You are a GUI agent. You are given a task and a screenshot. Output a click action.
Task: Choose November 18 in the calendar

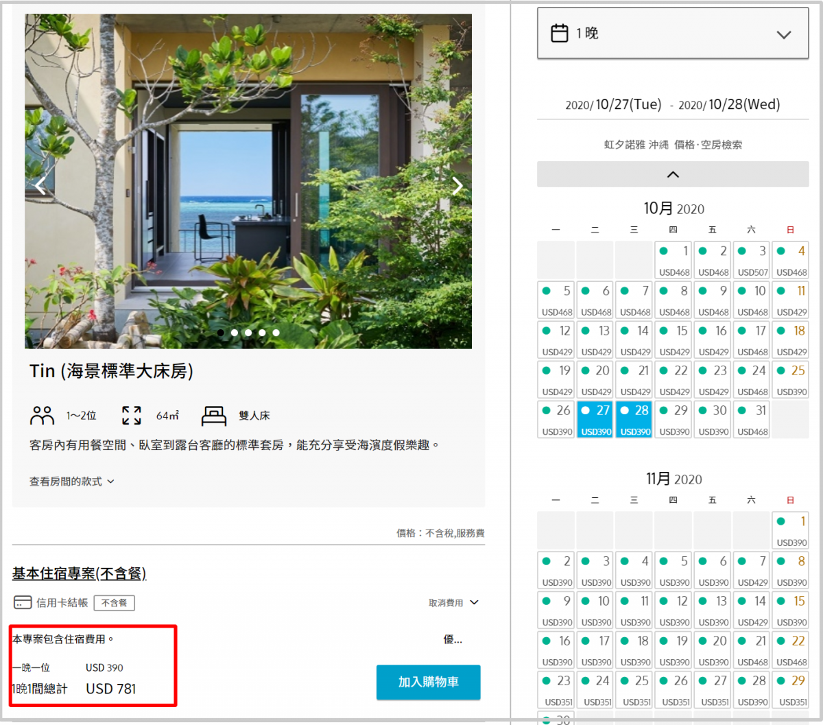coord(634,650)
